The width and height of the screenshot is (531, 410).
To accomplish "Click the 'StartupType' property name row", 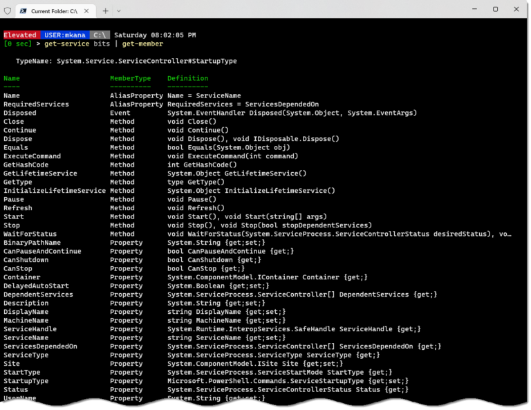I will 26,381.
